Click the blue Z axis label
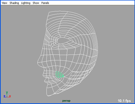Viewport: 135px width, 104px height. click(4, 96)
